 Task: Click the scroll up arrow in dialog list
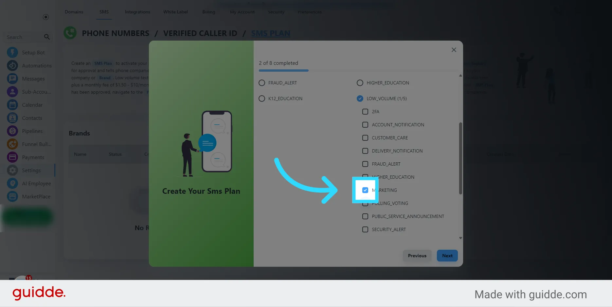460,76
